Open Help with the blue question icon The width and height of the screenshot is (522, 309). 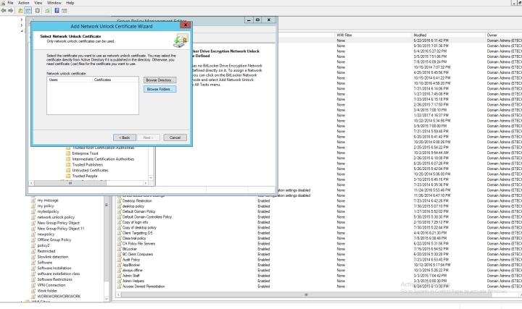(x=57, y=11)
